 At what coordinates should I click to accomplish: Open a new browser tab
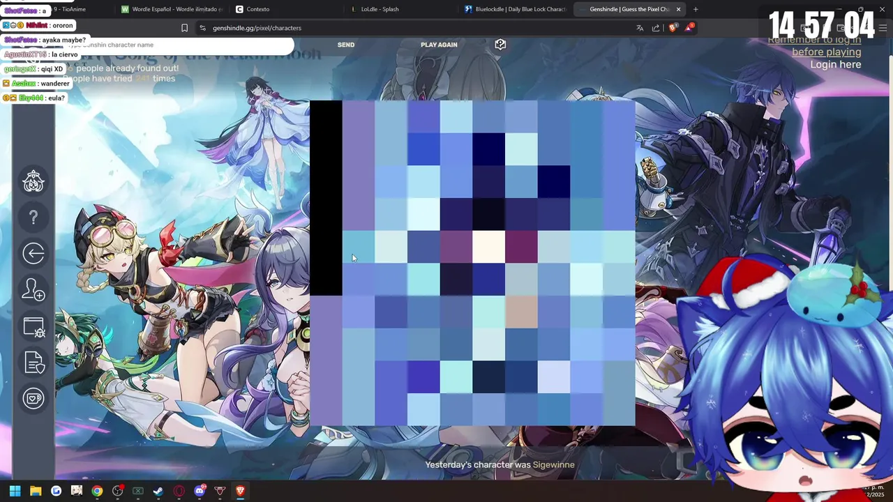point(696,9)
